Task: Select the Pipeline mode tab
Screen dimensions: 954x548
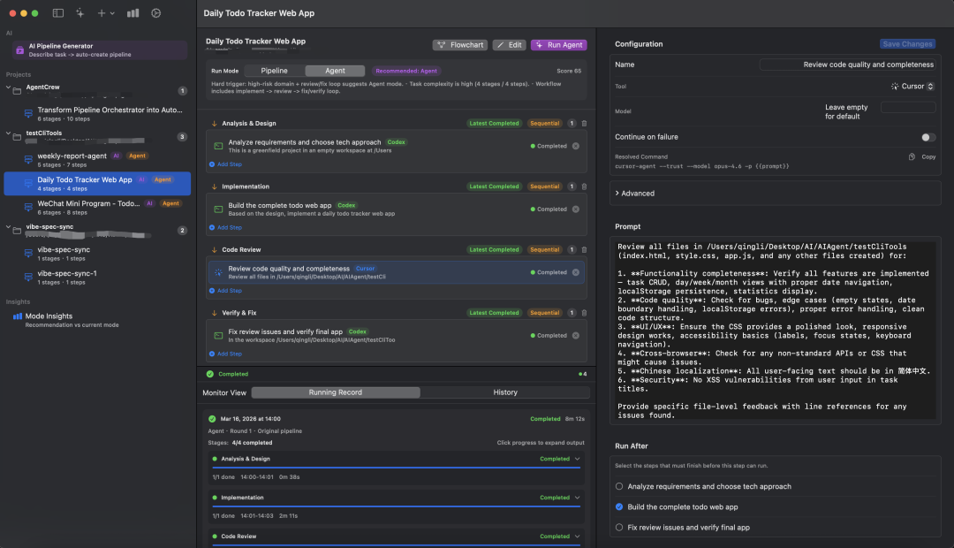Action: pos(275,70)
